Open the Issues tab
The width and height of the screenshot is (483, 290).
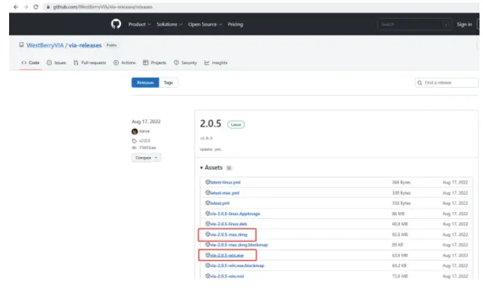(x=56, y=63)
